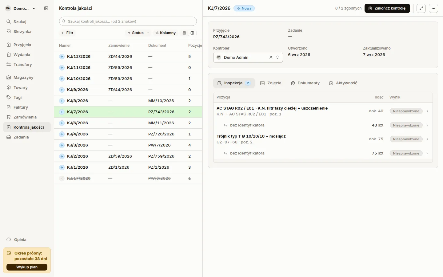
Task: Open document PZ/759/2026 cell
Action: [161, 156]
